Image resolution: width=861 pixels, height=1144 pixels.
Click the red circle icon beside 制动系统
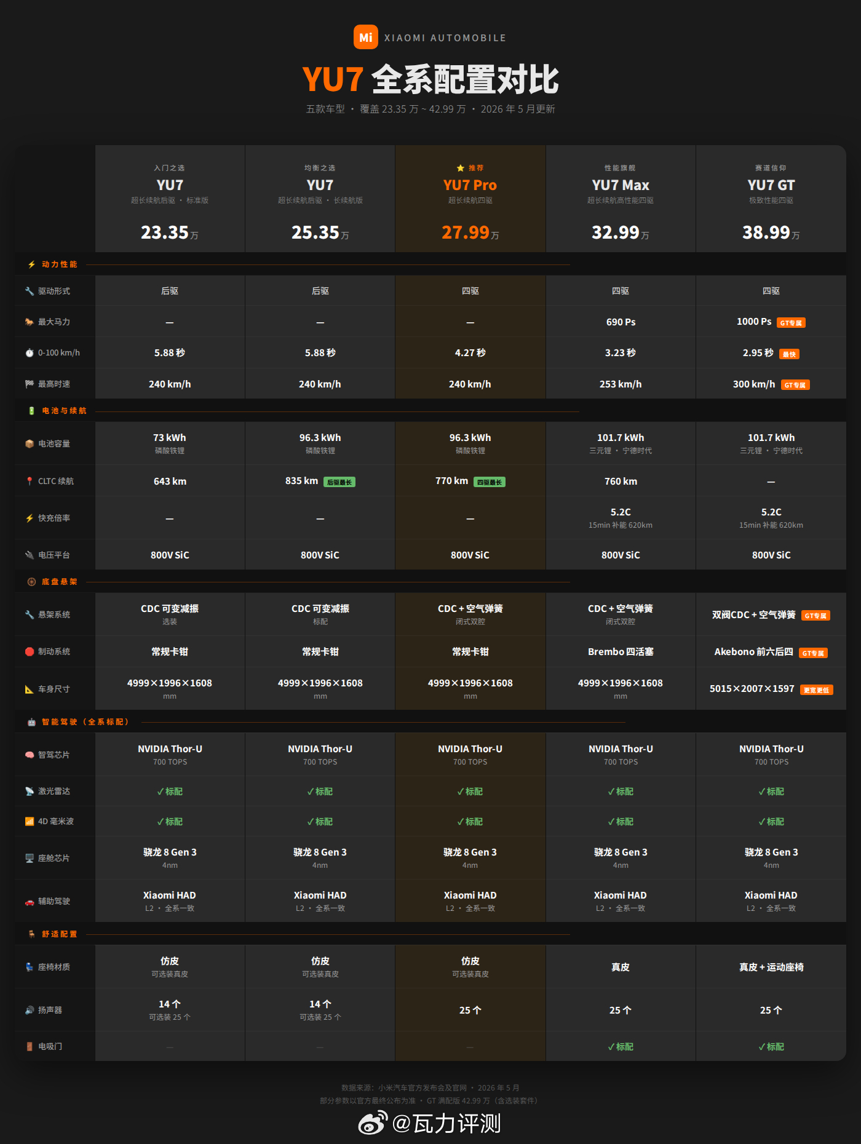(29, 651)
